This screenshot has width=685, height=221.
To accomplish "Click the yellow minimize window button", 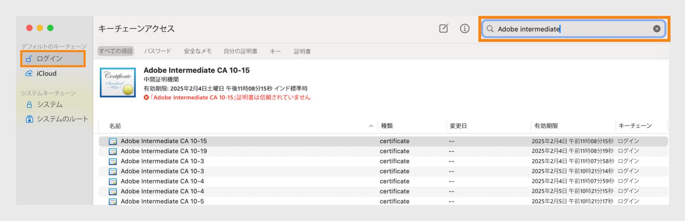I will [x=40, y=28].
